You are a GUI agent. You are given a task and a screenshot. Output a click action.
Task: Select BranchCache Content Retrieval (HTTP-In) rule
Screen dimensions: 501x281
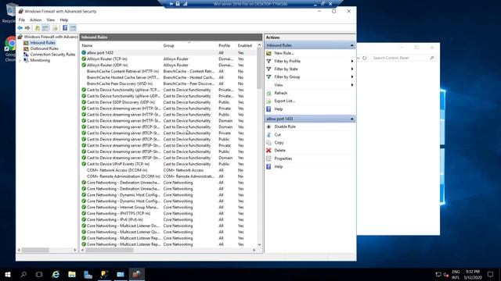(168, 71)
